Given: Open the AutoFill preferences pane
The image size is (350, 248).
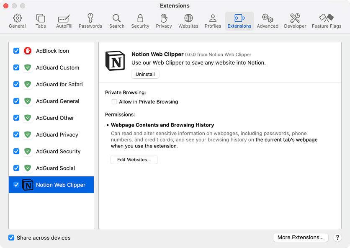Looking at the screenshot, I should coord(64,21).
